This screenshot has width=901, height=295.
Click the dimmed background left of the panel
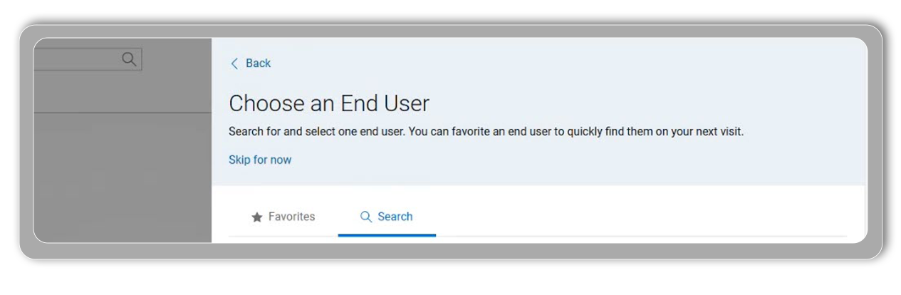point(121,178)
